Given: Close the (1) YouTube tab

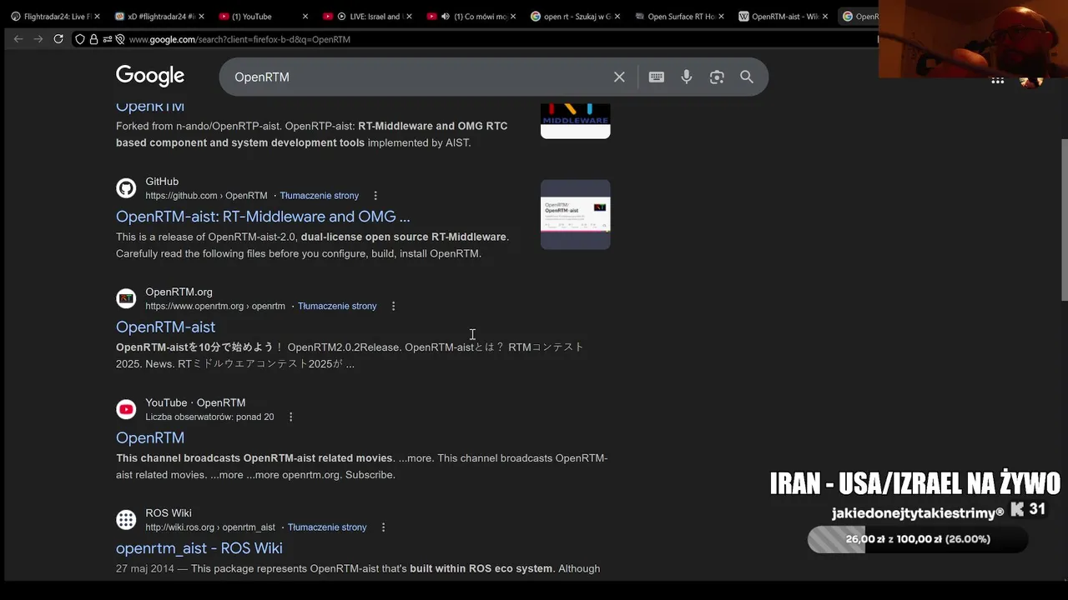Looking at the screenshot, I should 305,16.
